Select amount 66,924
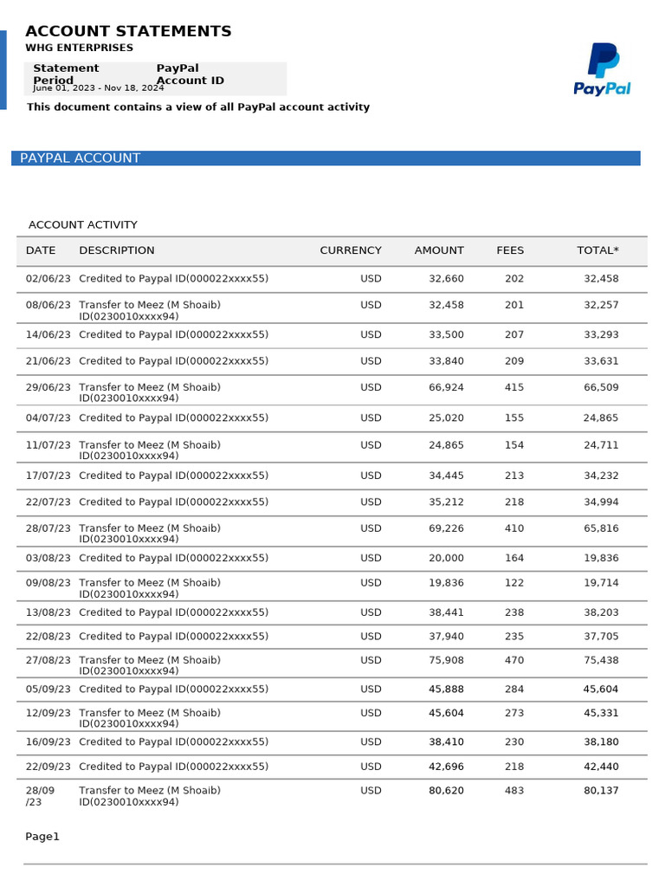This screenshot has width=665, height=887. click(x=446, y=387)
